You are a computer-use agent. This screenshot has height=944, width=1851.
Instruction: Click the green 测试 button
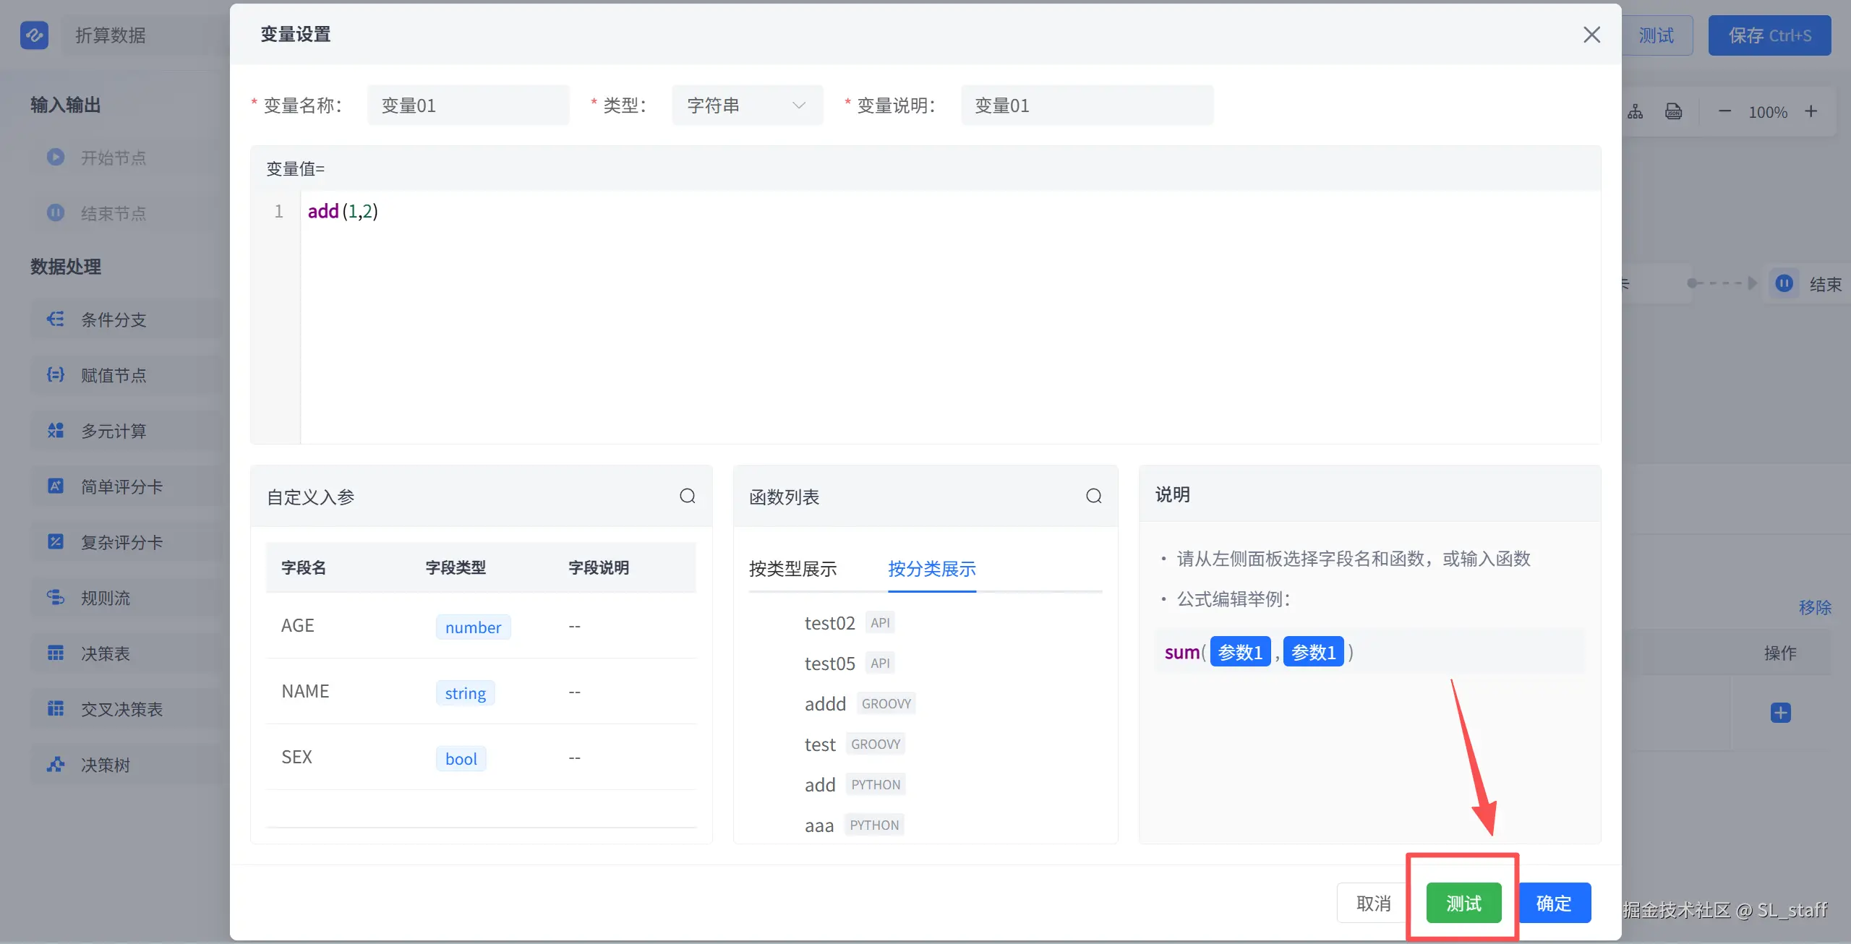point(1463,903)
